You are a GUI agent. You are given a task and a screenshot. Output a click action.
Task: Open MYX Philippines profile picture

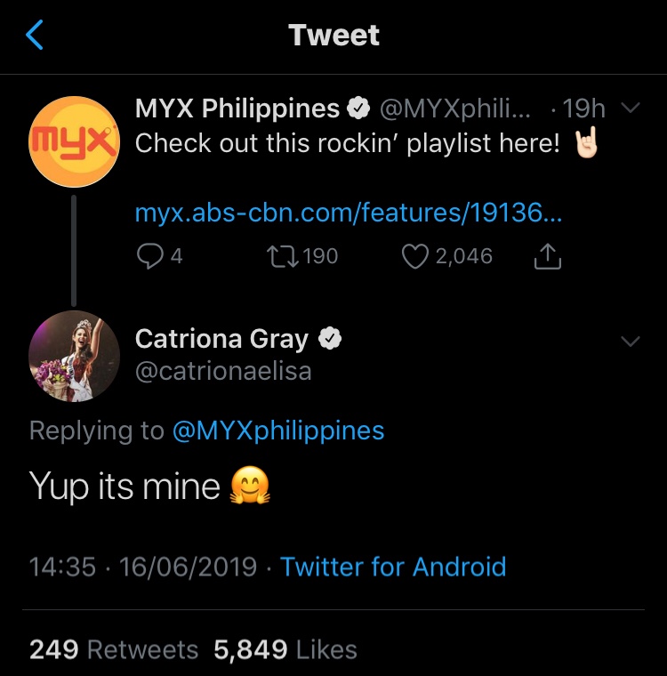click(74, 141)
